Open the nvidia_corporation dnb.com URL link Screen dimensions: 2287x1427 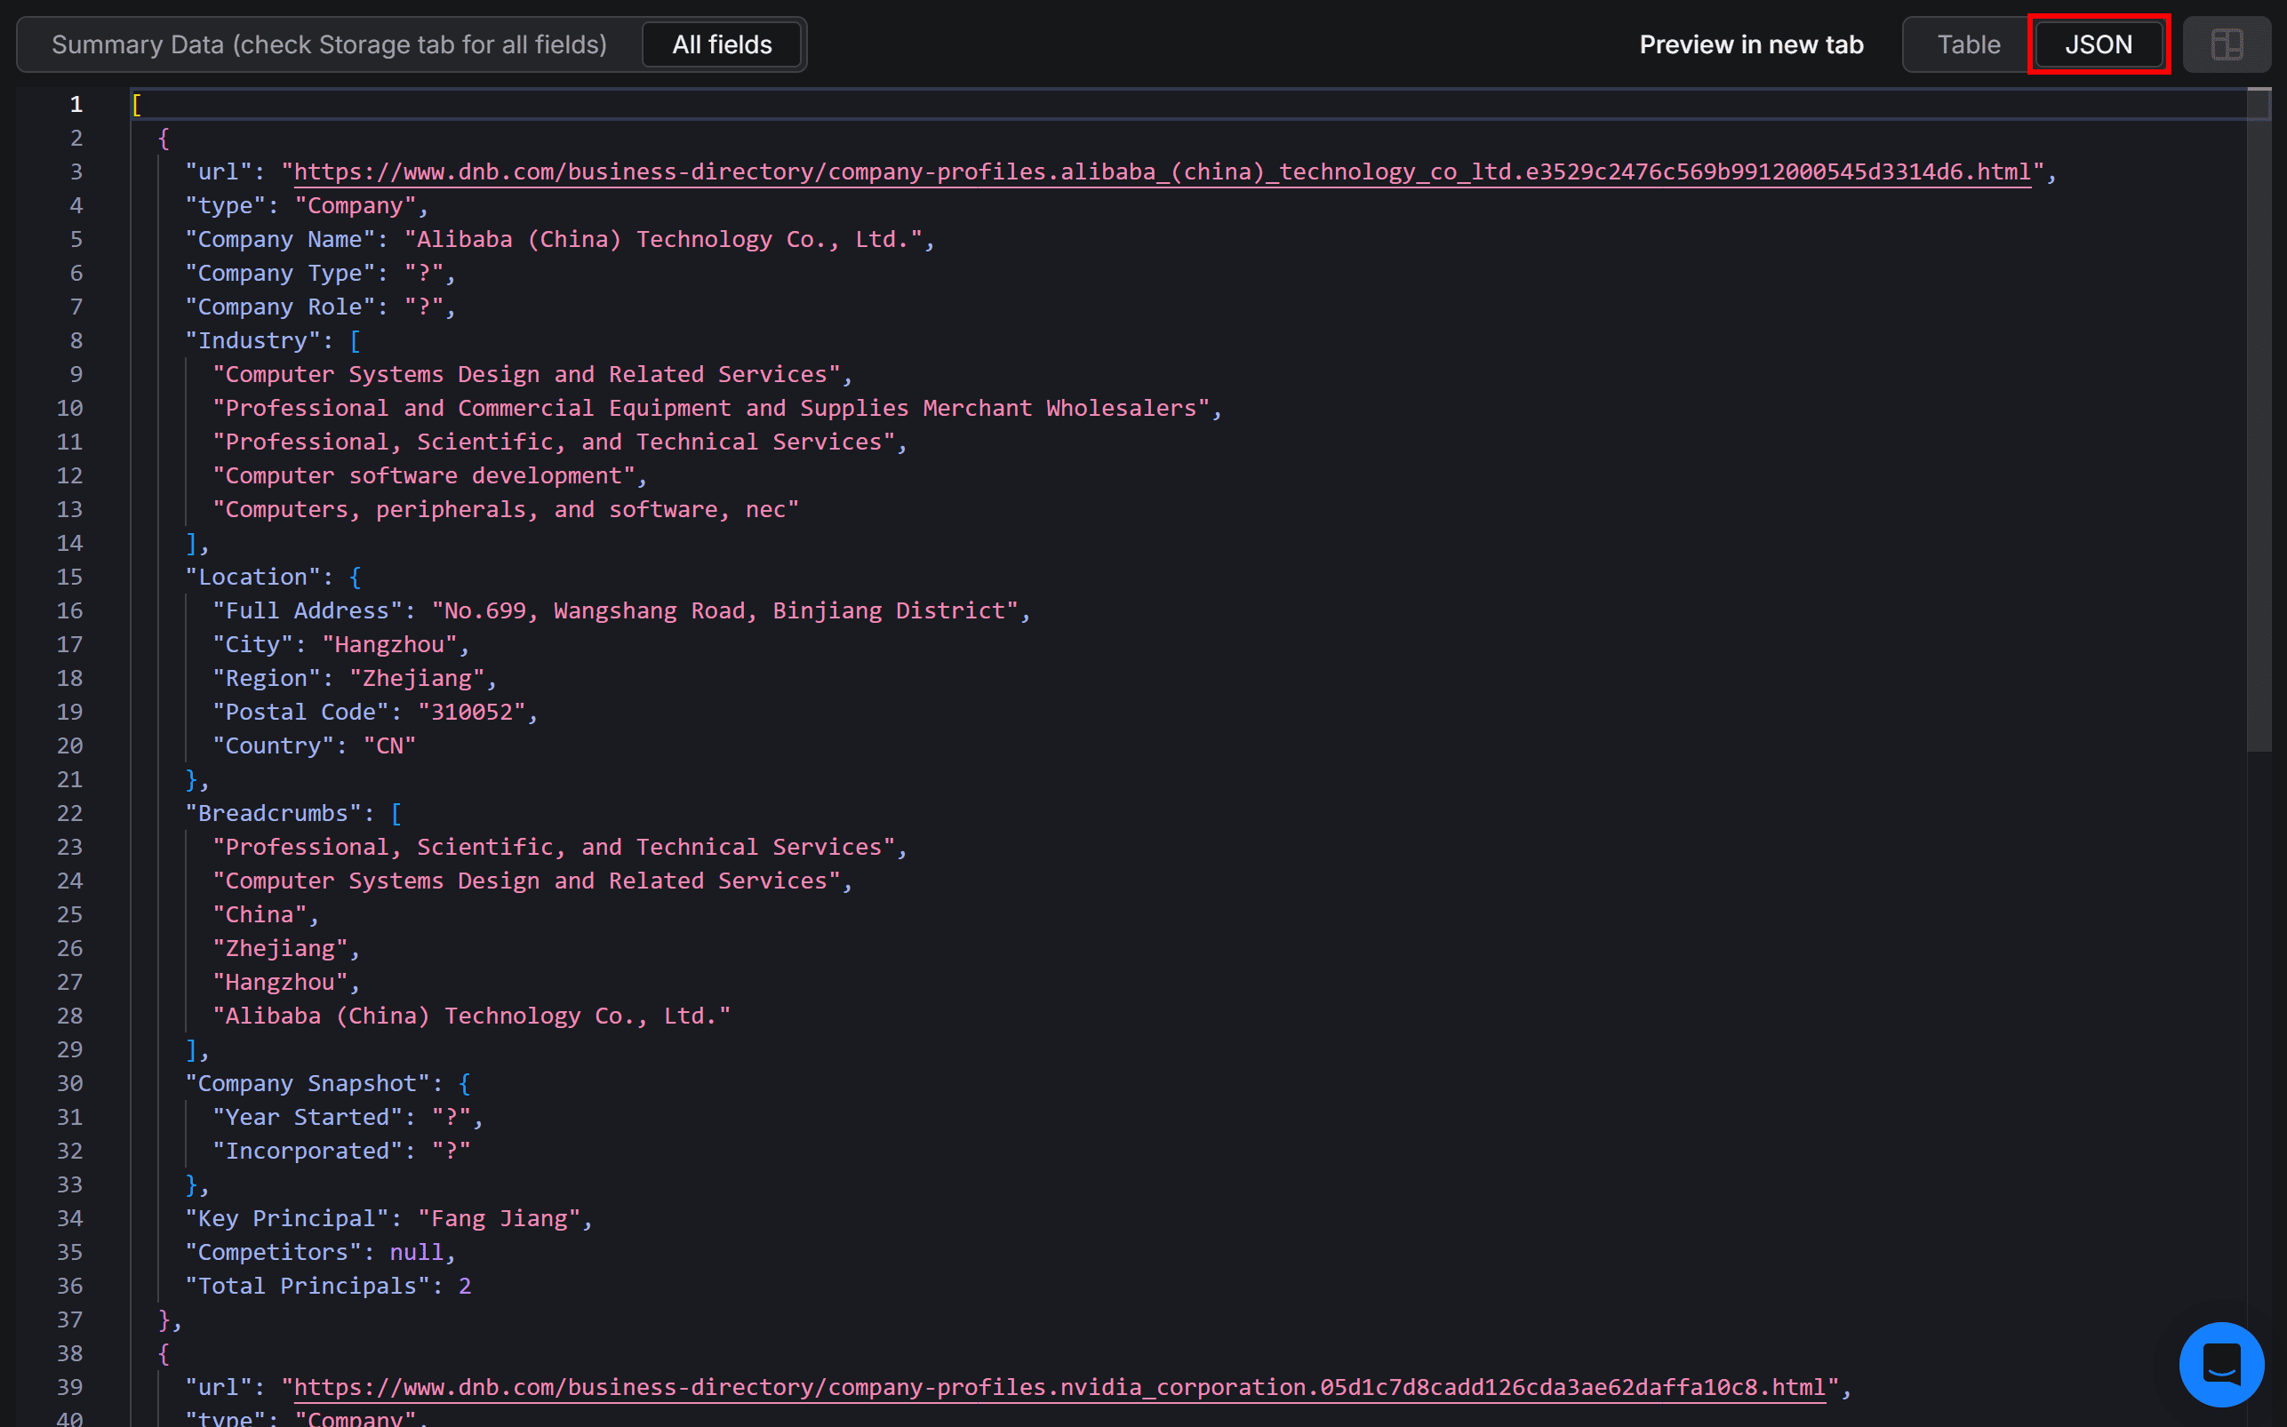[1059, 1387]
